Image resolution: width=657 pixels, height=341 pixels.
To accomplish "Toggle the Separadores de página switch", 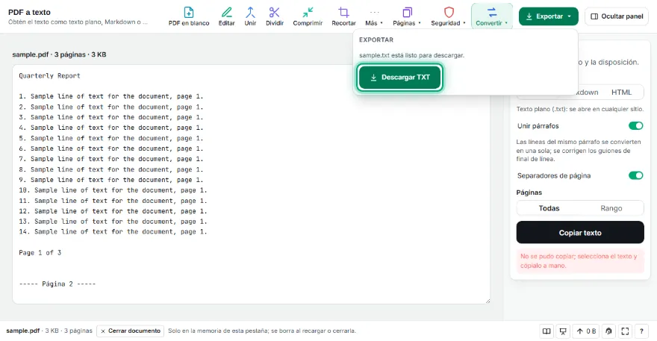I will pyautogui.click(x=635, y=175).
